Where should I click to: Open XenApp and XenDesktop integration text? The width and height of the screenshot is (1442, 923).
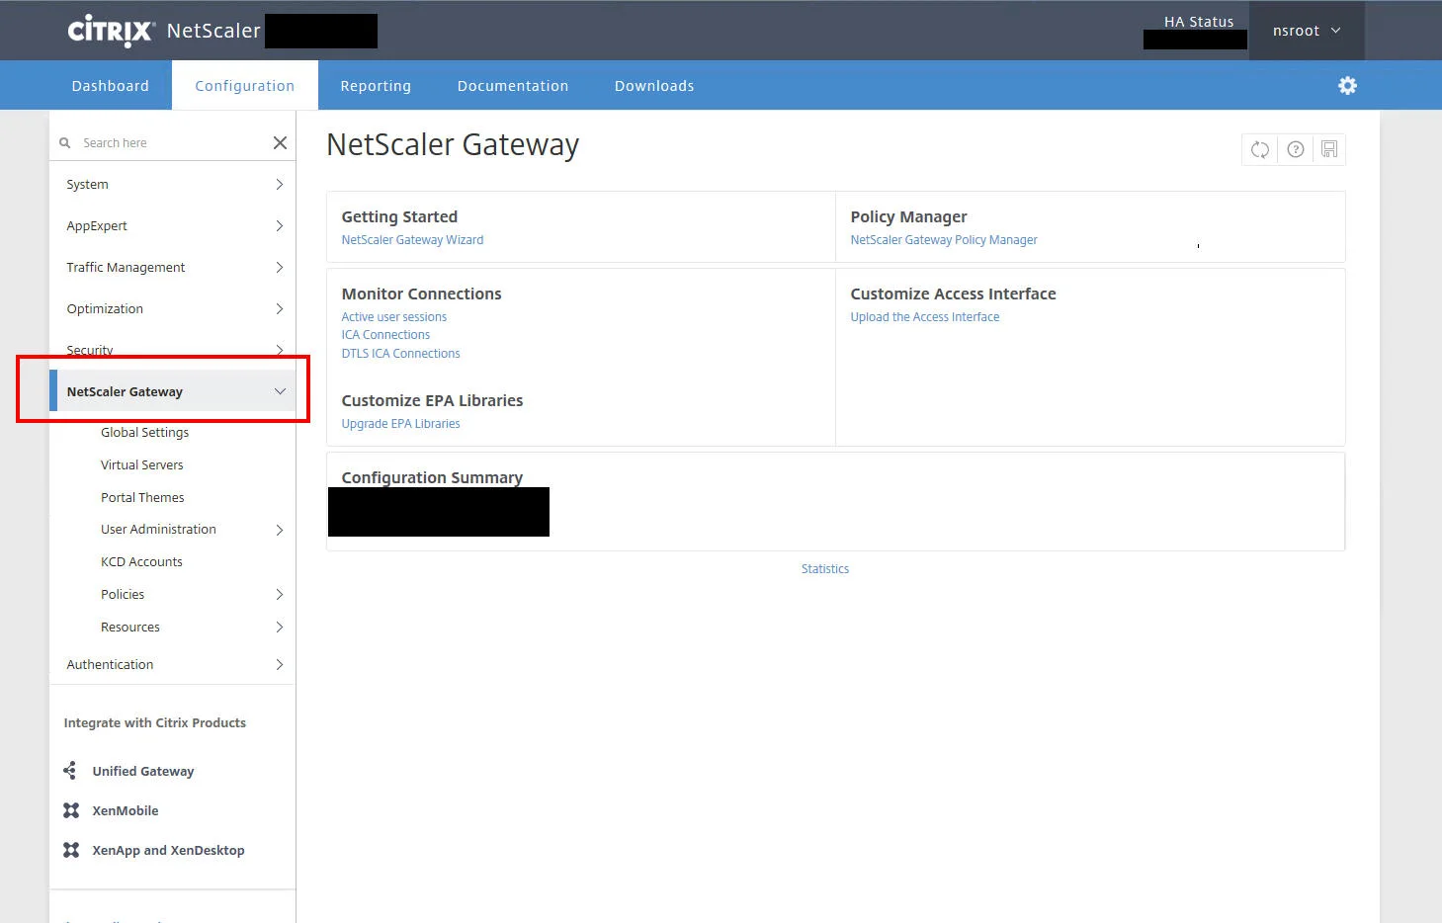(x=168, y=850)
